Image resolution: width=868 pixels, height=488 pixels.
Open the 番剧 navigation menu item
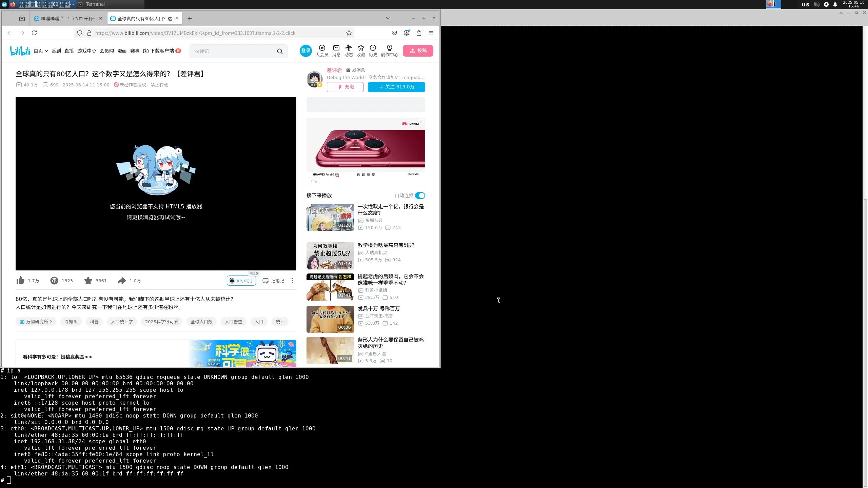56,51
